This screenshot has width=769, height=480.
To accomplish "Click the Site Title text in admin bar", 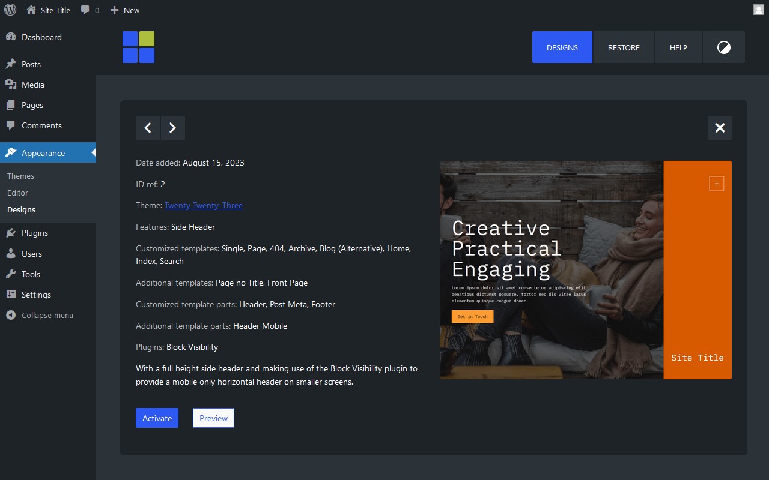I will (55, 10).
